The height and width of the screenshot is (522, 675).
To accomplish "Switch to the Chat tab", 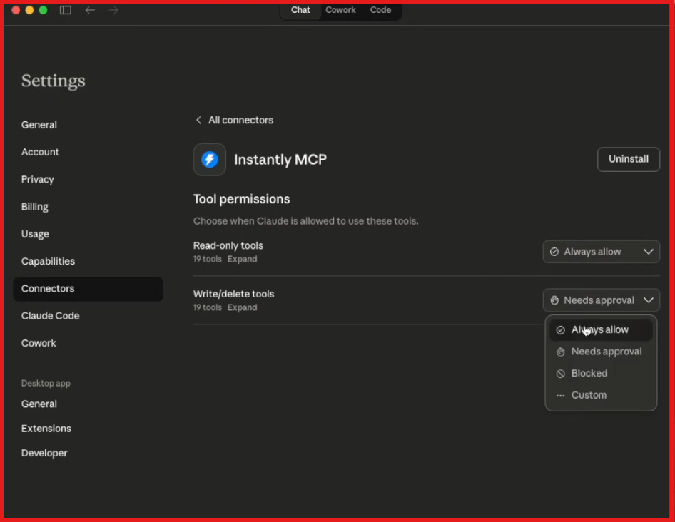I will point(300,10).
